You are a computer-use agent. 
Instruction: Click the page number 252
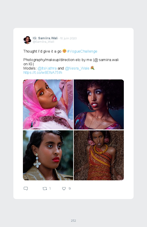point(73,220)
